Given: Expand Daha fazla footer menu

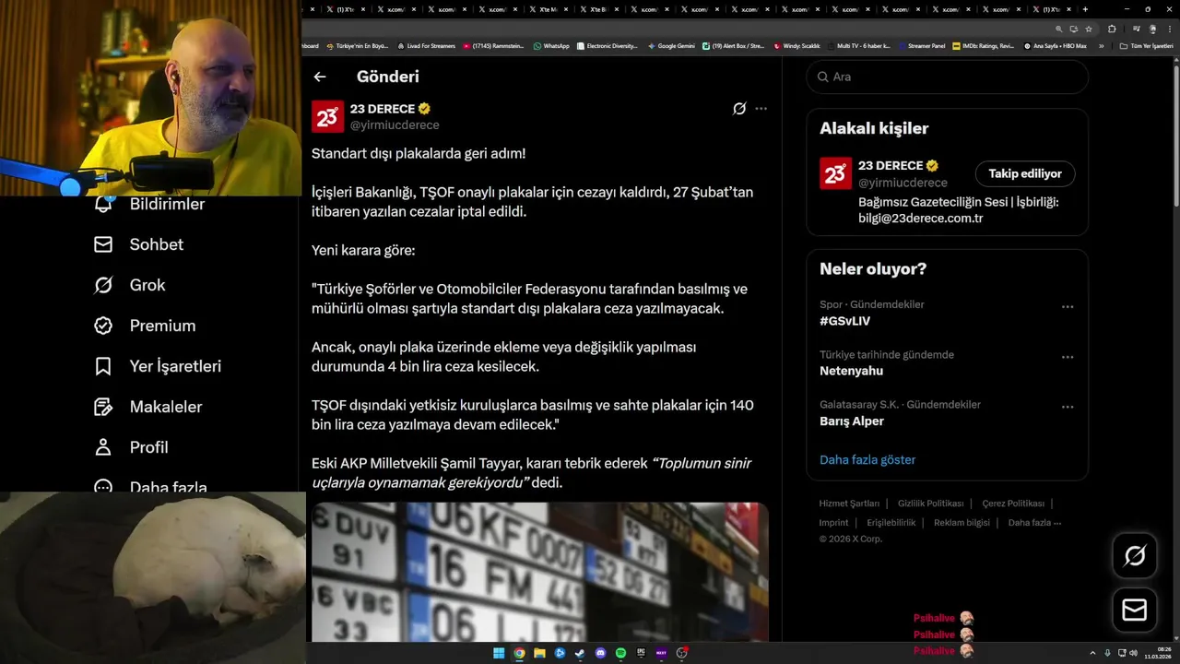Looking at the screenshot, I should pos(1034,522).
